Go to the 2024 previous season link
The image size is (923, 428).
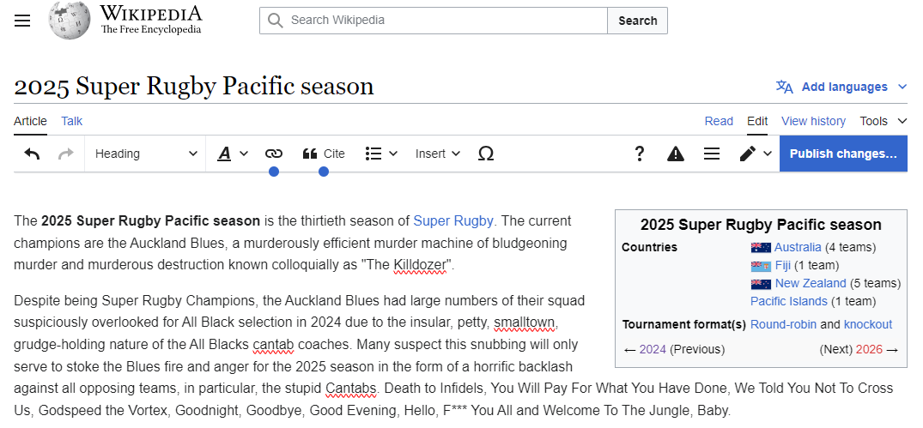click(x=653, y=349)
